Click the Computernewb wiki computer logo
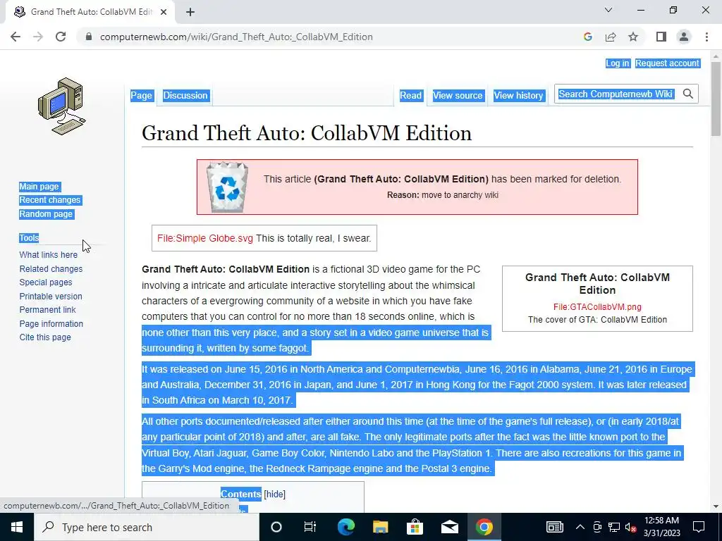Viewport: 722px width, 541px height. pos(62,106)
